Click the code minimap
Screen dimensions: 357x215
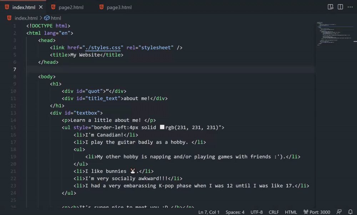click(x=335, y=33)
